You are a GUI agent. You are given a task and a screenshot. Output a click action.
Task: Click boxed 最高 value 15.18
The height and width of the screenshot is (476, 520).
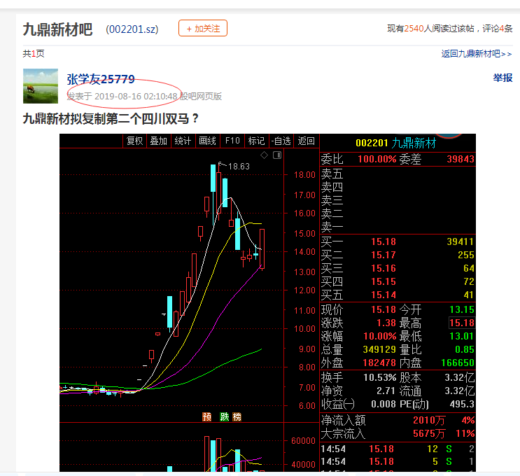(x=462, y=323)
